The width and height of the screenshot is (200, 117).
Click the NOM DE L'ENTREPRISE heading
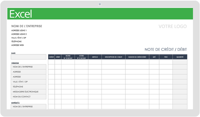(x=27, y=26)
